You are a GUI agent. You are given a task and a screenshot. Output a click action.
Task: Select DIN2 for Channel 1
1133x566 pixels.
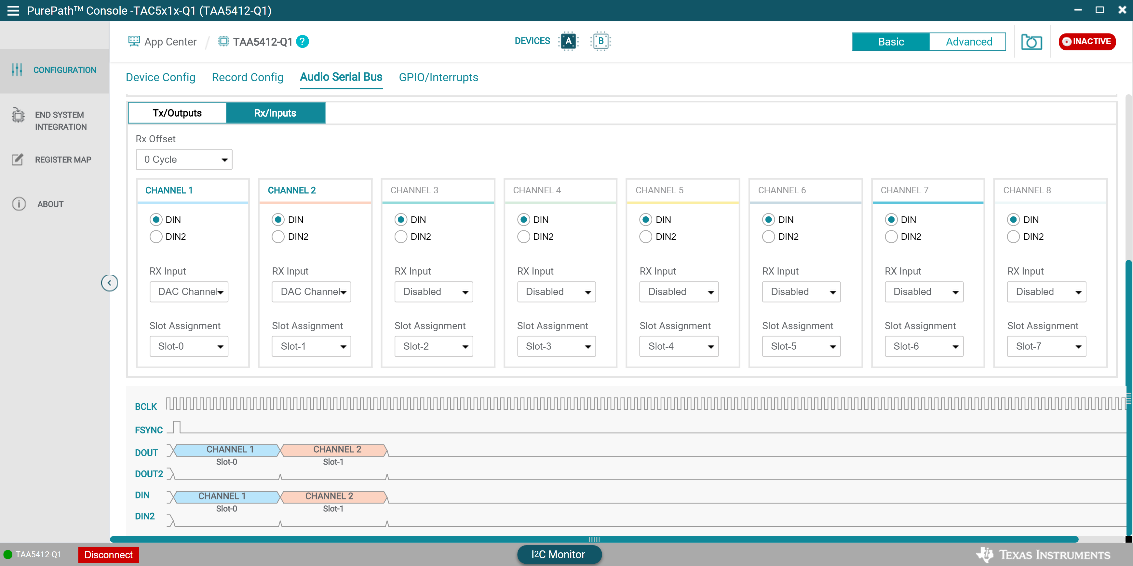point(156,237)
